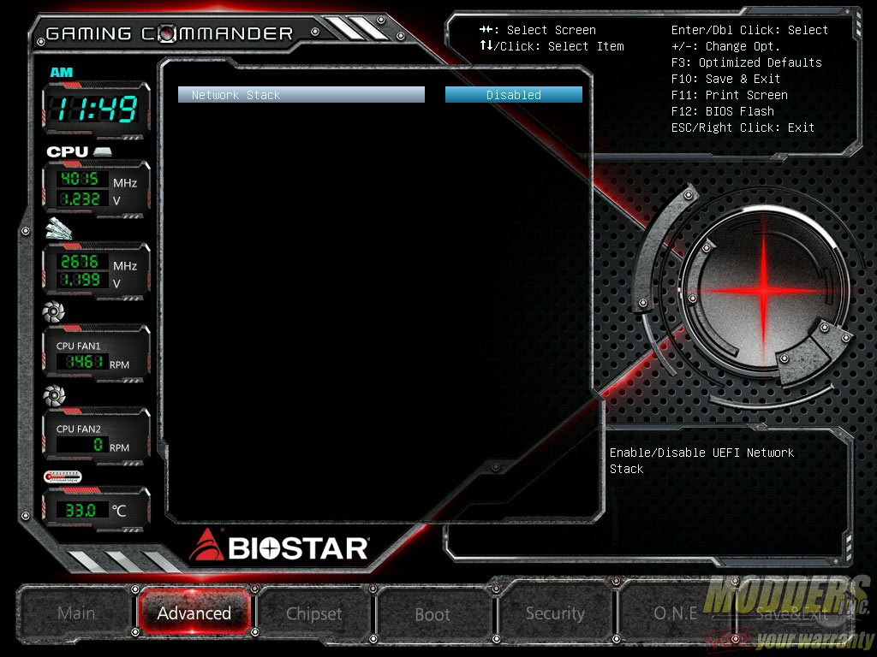Click the "Select Item" help line
877x657 pixels.
click(x=552, y=46)
